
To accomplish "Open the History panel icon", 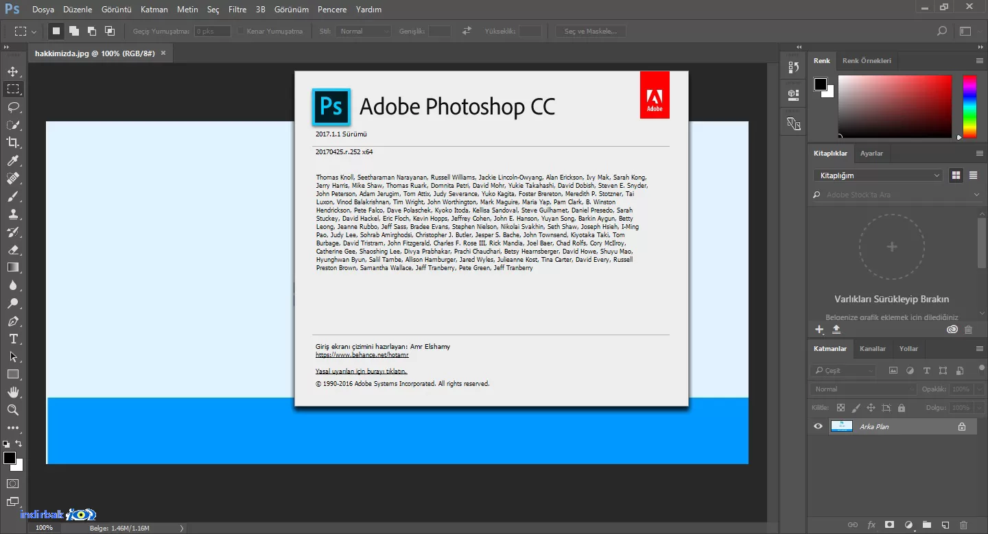I will pyautogui.click(x=794, y=67).
